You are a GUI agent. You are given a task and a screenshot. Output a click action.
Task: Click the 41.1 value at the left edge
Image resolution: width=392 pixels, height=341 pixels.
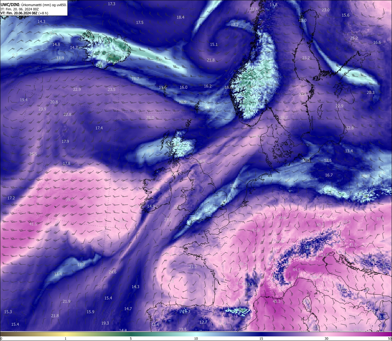[33, 224]
